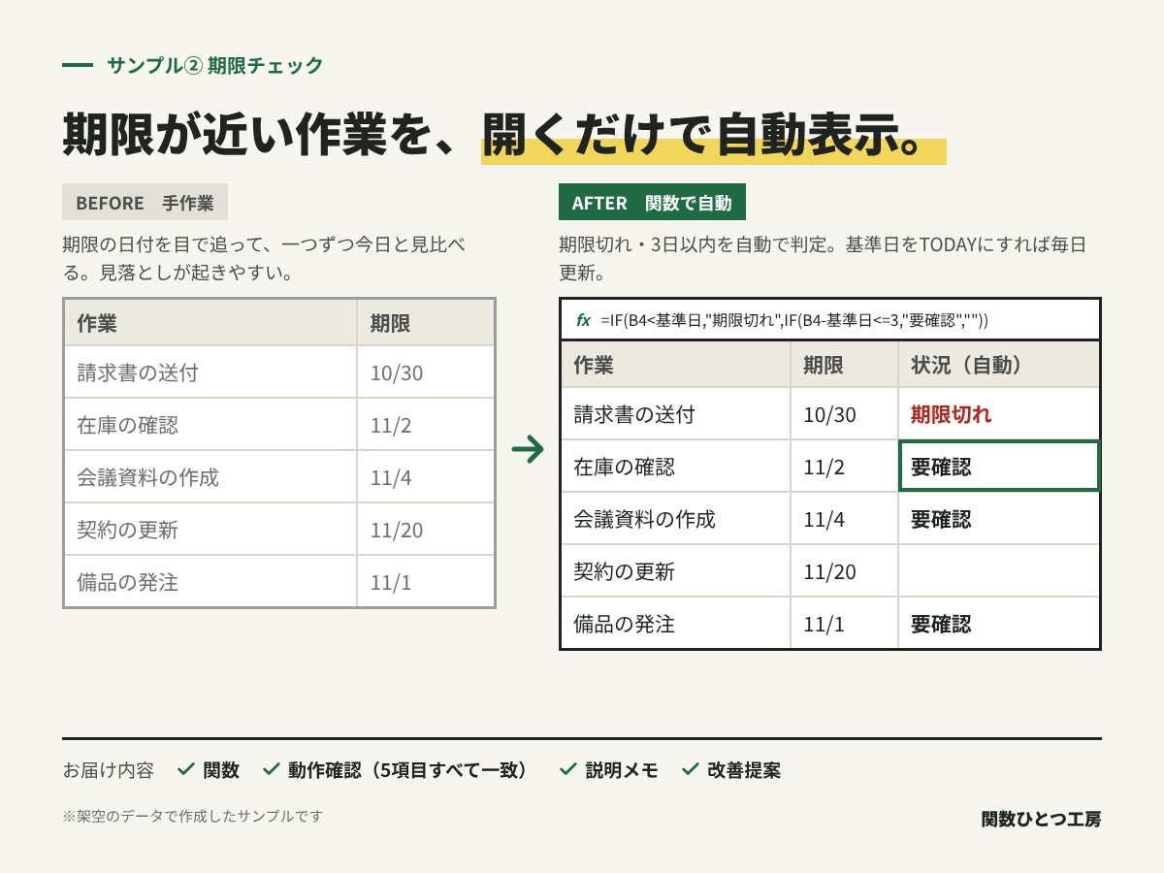Click the 11/20 date in the AFTER table
Viewport: 1164px width, 873px height.
pyautogui.click(x=830, y=571)
